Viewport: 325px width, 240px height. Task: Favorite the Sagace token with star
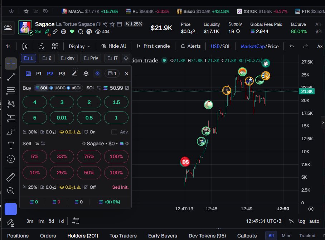(112, 24)
